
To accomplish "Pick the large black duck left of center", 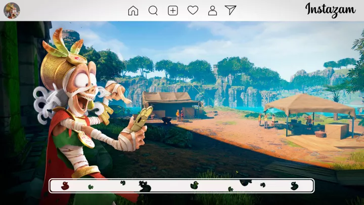I will [145, 187].
